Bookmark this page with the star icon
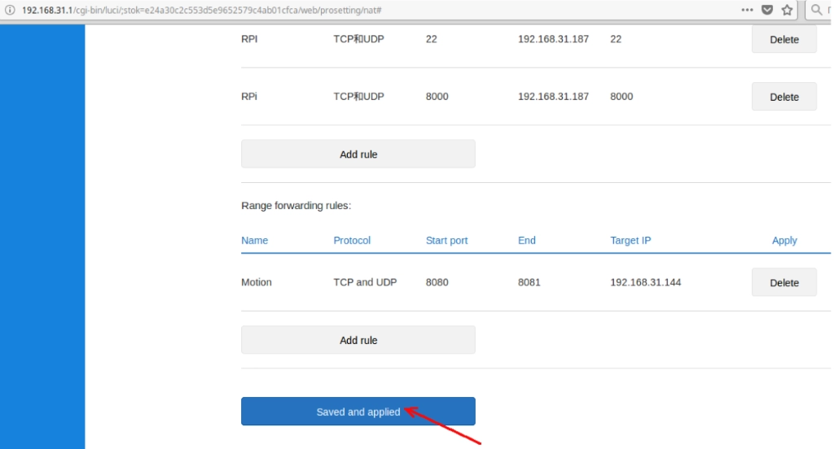This screenshot has width=834, height=449. point(787,10)
